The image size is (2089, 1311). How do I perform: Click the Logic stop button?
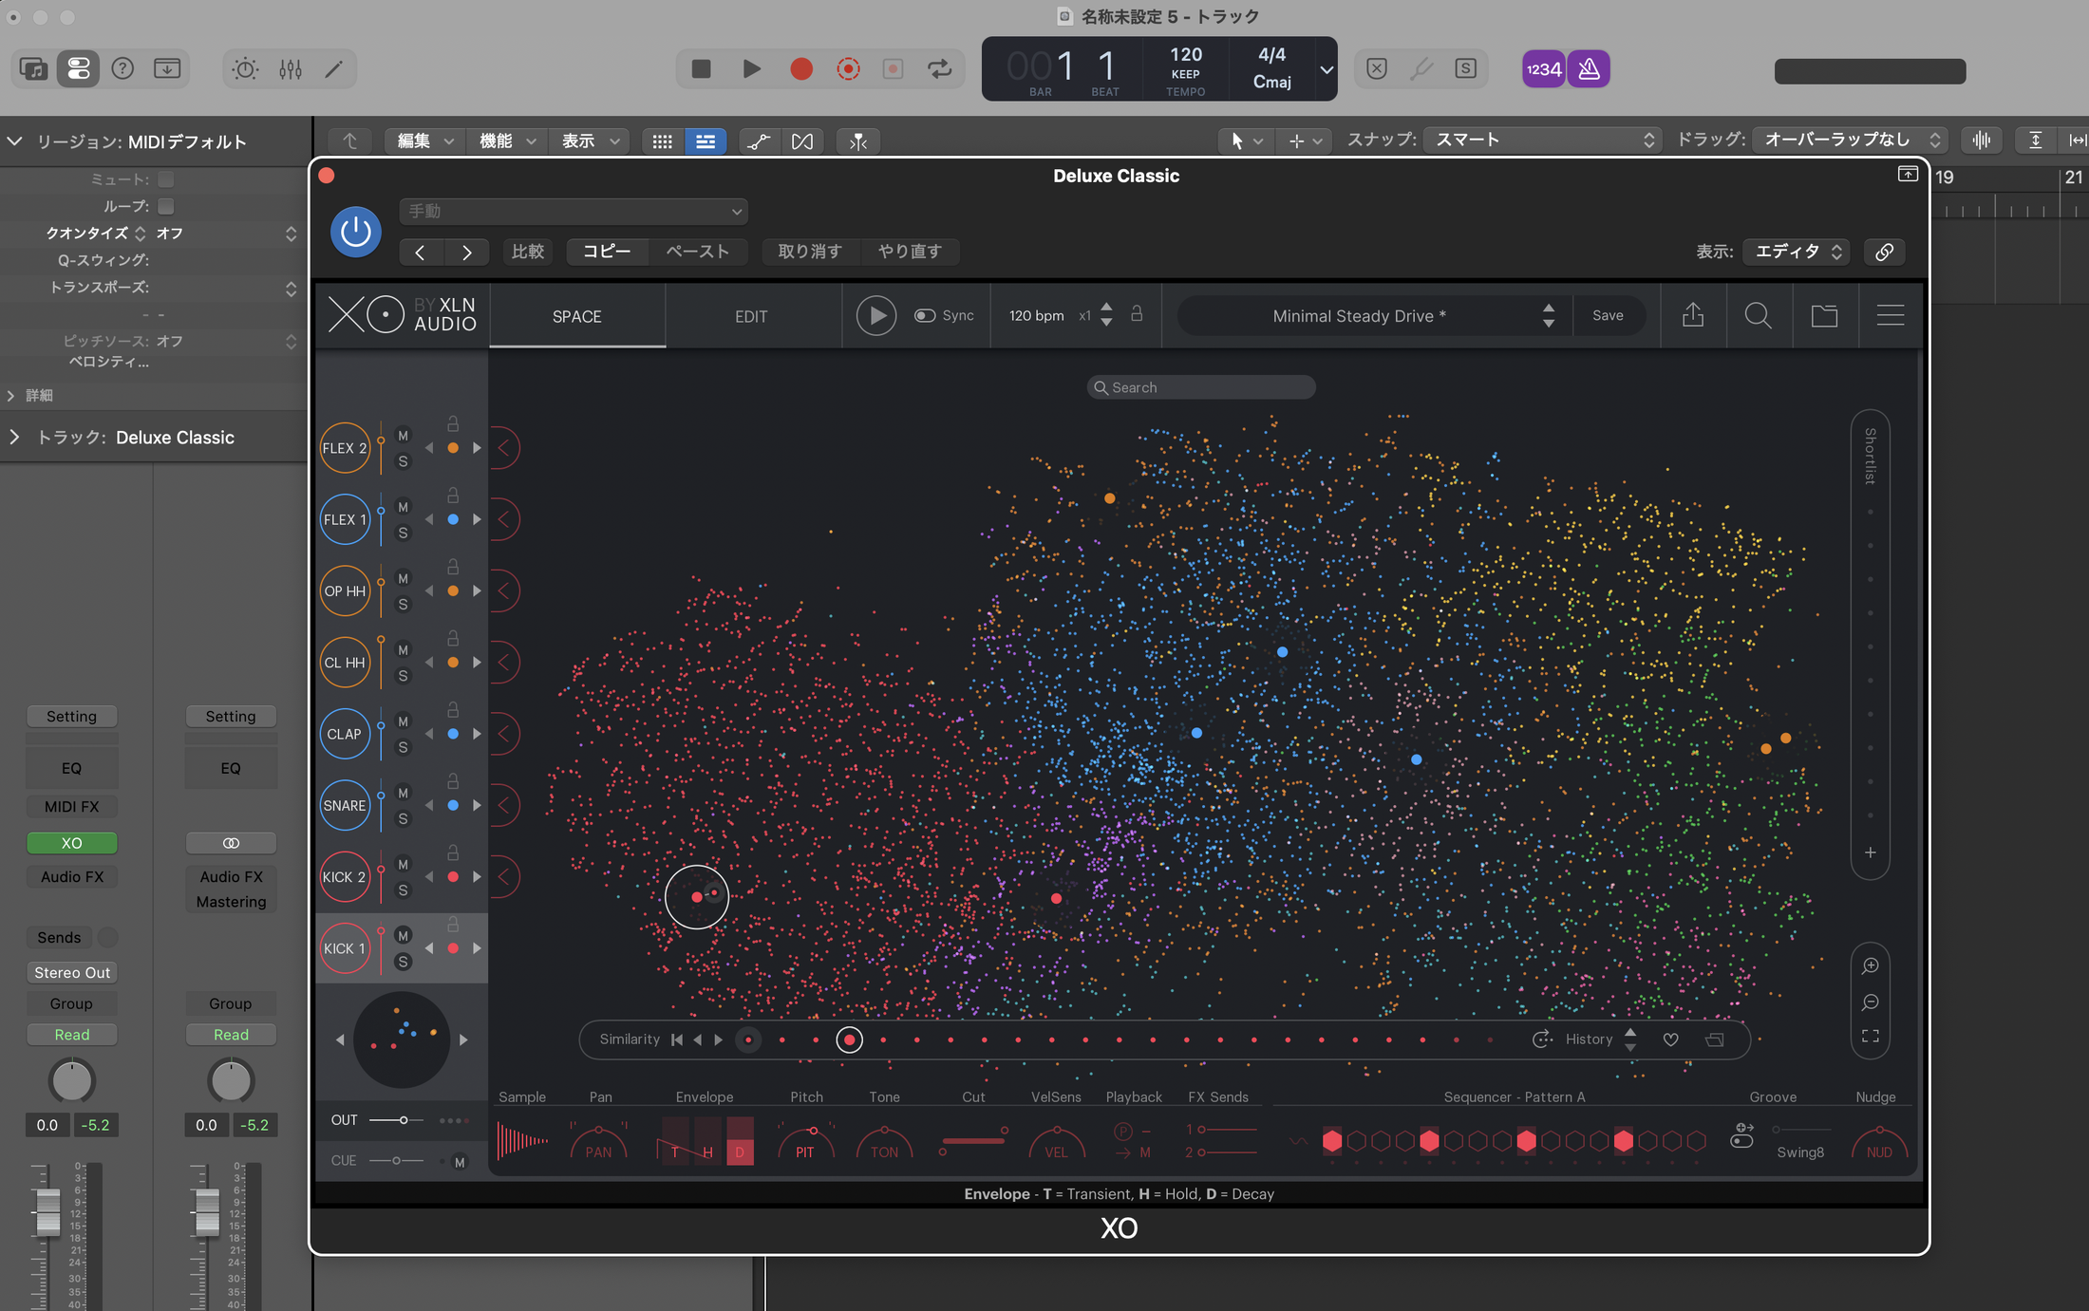coord(701,68)
